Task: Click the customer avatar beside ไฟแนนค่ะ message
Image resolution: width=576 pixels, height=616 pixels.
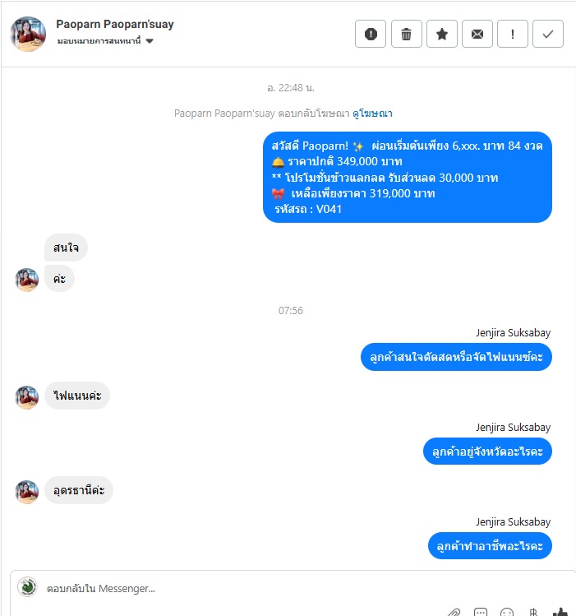Action: tap(26, 397)
